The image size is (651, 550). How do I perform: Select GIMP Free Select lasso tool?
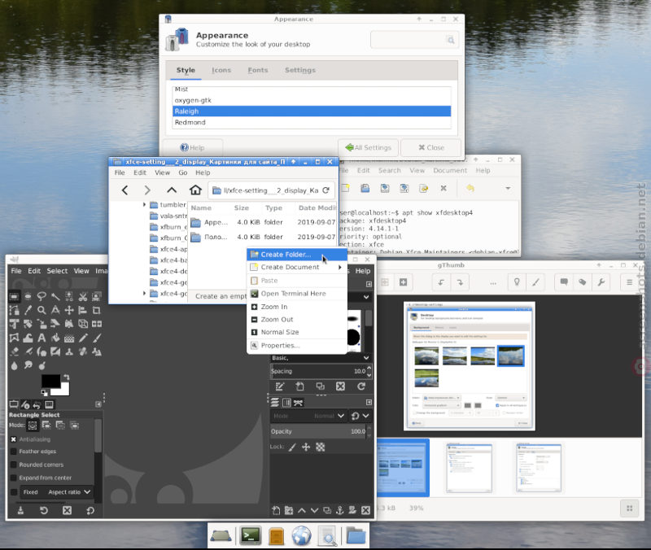tap(42, 296)
